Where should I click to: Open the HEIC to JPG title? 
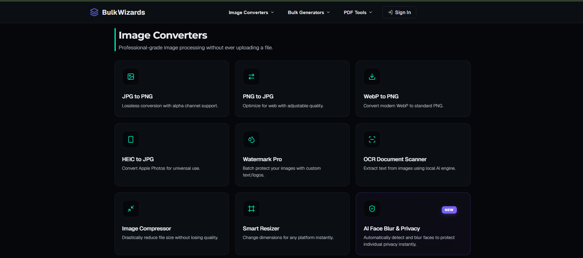click(x=138, y=159)
